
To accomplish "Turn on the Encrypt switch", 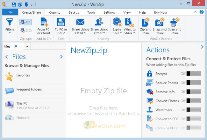I will (x=194, y=74).
